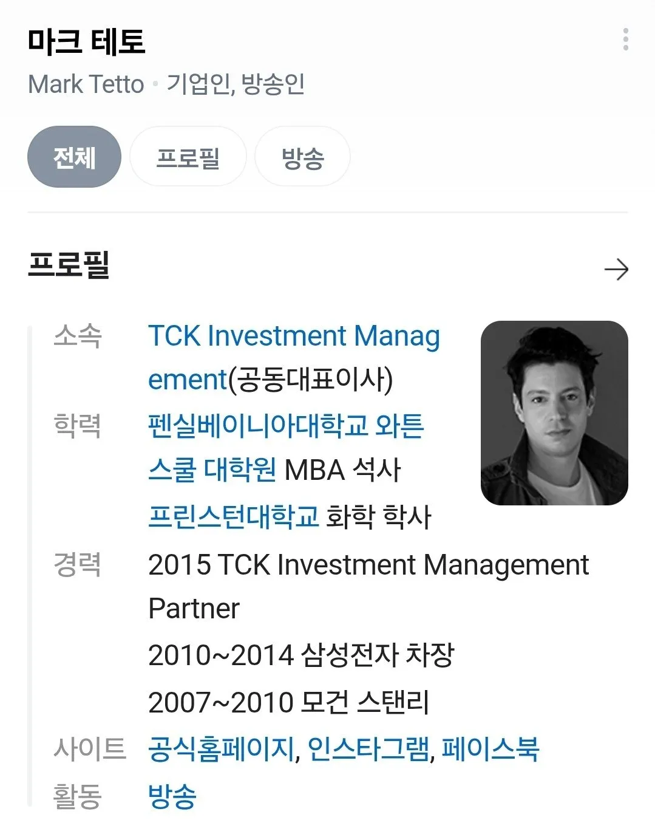Tap Mark Tetto's profile photo
The image size is (655, 834).
pos(554,413)
